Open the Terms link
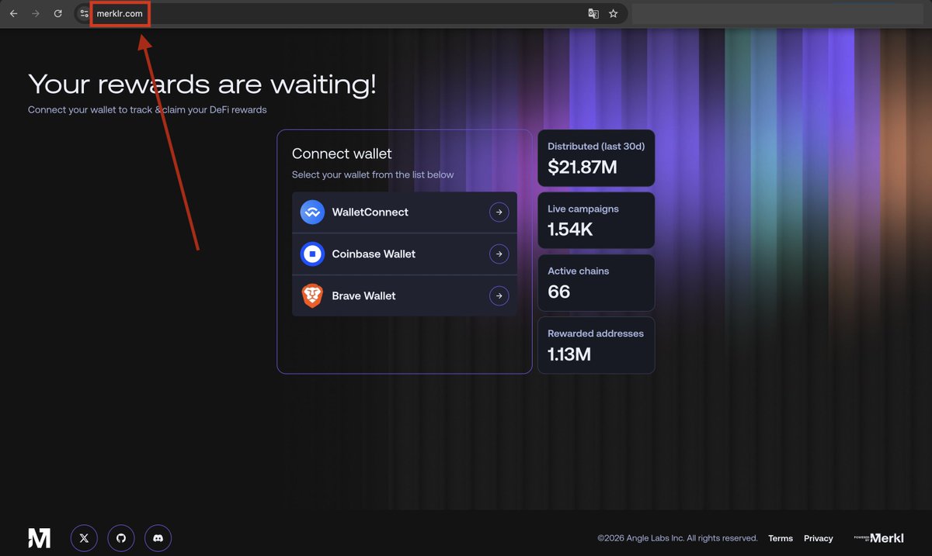 coord(781,538)
